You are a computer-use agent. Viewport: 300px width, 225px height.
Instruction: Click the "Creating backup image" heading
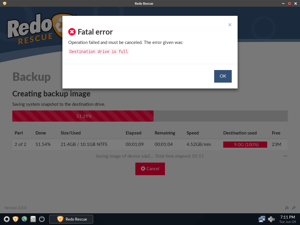click(x=51, y=94)
